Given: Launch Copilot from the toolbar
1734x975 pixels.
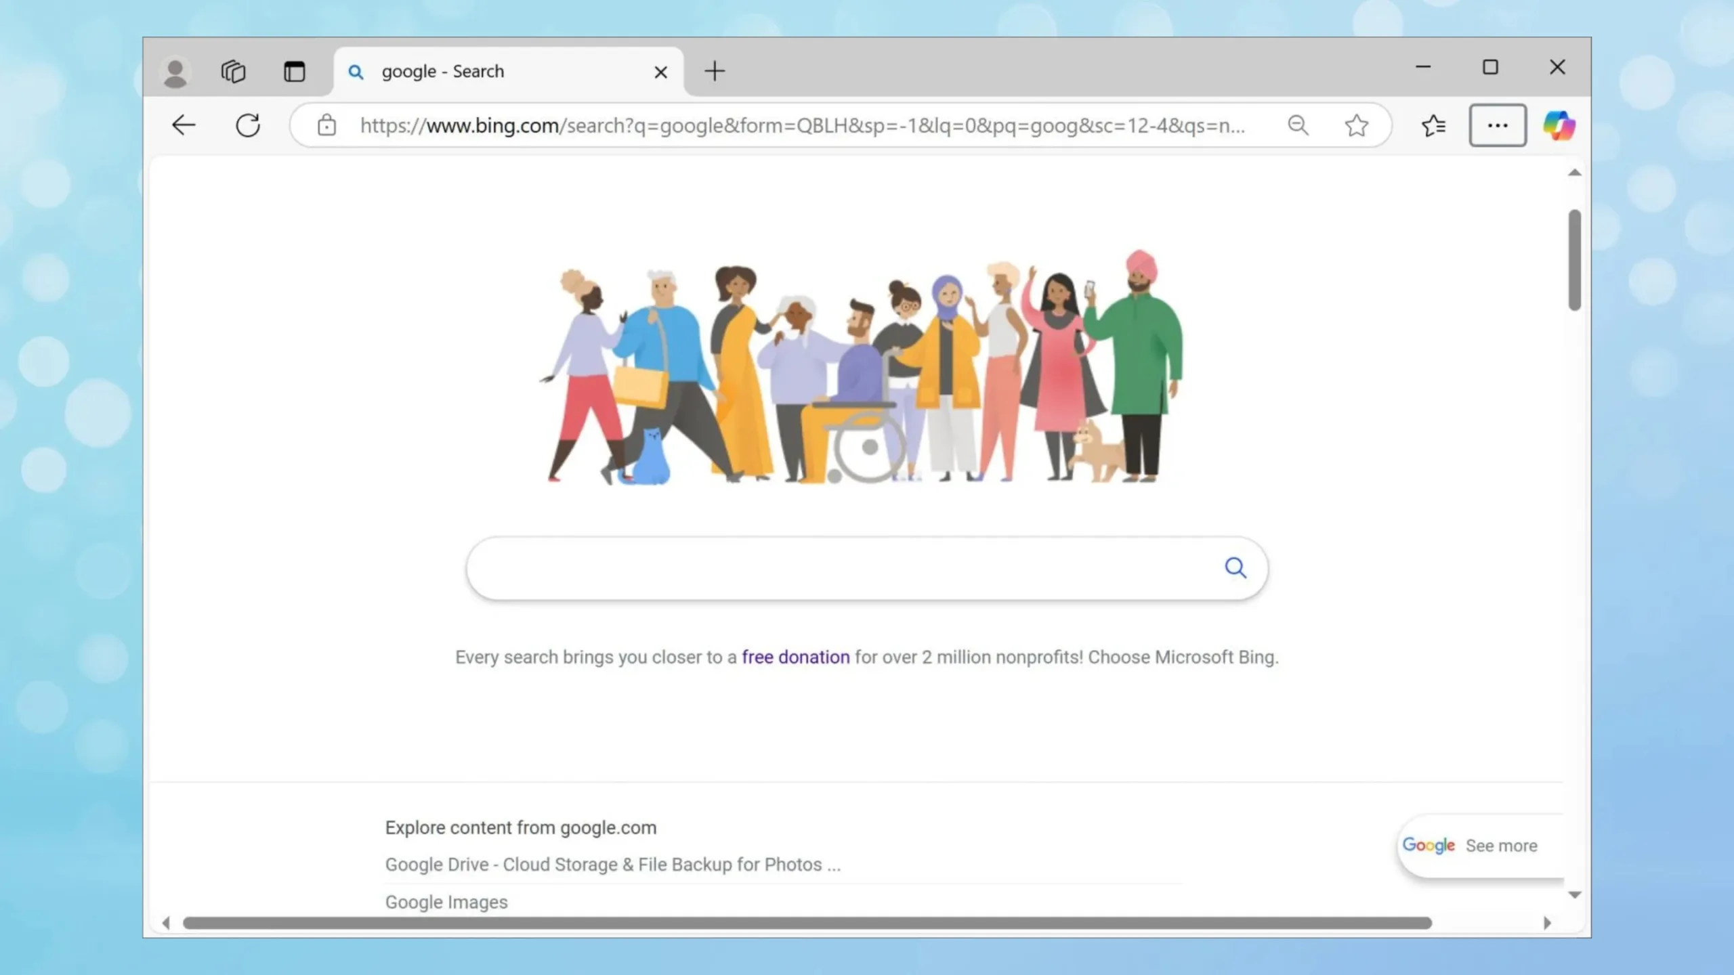Looking at the screenshot, I should [x=1559, y=125].
